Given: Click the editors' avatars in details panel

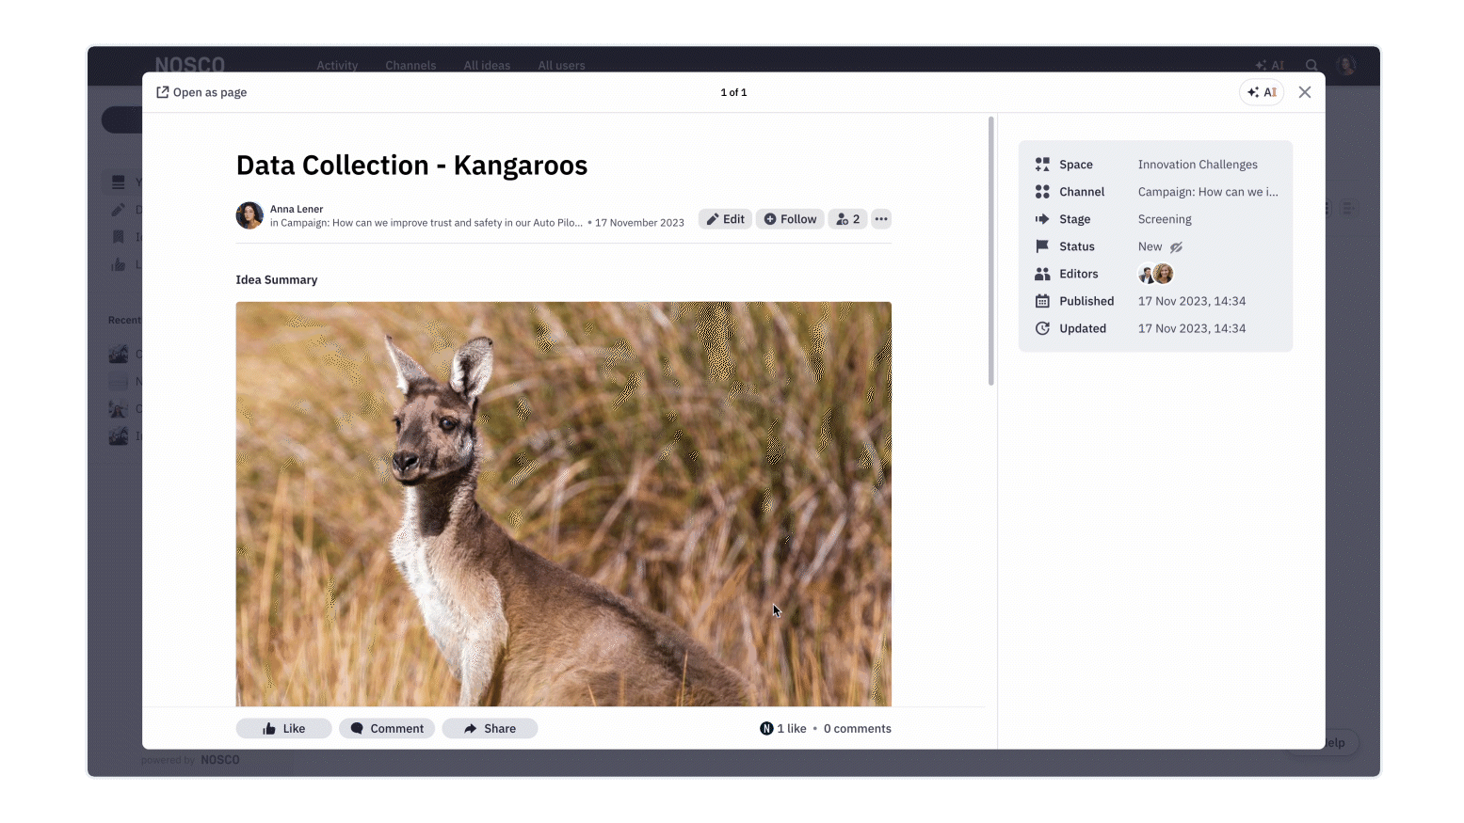Looking at the screenshot, I should tap(1155, 274).
